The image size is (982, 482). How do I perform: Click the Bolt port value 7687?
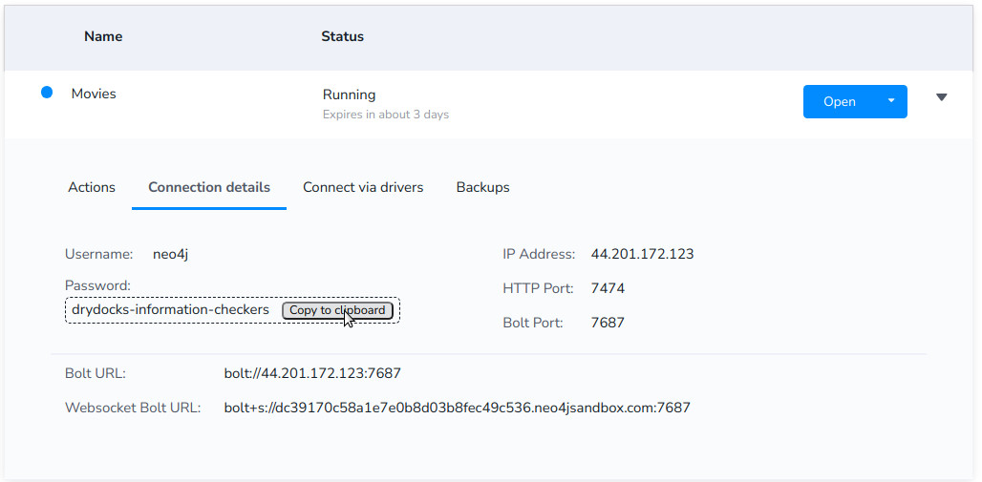coord(608,323)
